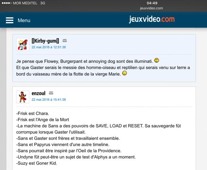
Task: Open the []Kirby-gum[] user profile name
Action: 45,41
